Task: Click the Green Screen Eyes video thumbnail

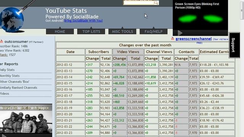Action: pyautogui.click(x=200, y=18)
